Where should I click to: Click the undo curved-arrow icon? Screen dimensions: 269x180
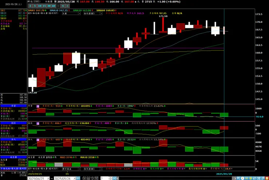(255, 178)
